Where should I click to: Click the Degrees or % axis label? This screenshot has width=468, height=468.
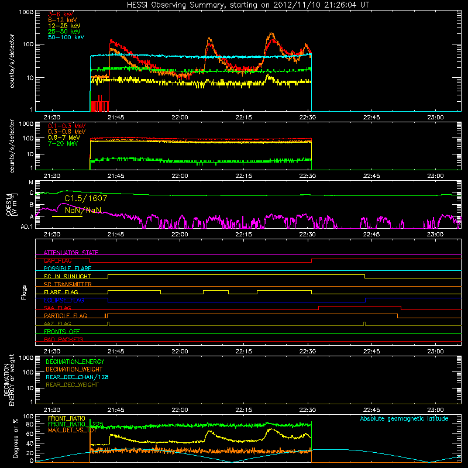pos(15,438)
